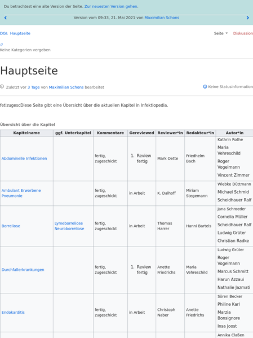Open Abdominelle Infektionen chapter
Image resolution: width=253 pixels, height=338 pixels.
24,159
